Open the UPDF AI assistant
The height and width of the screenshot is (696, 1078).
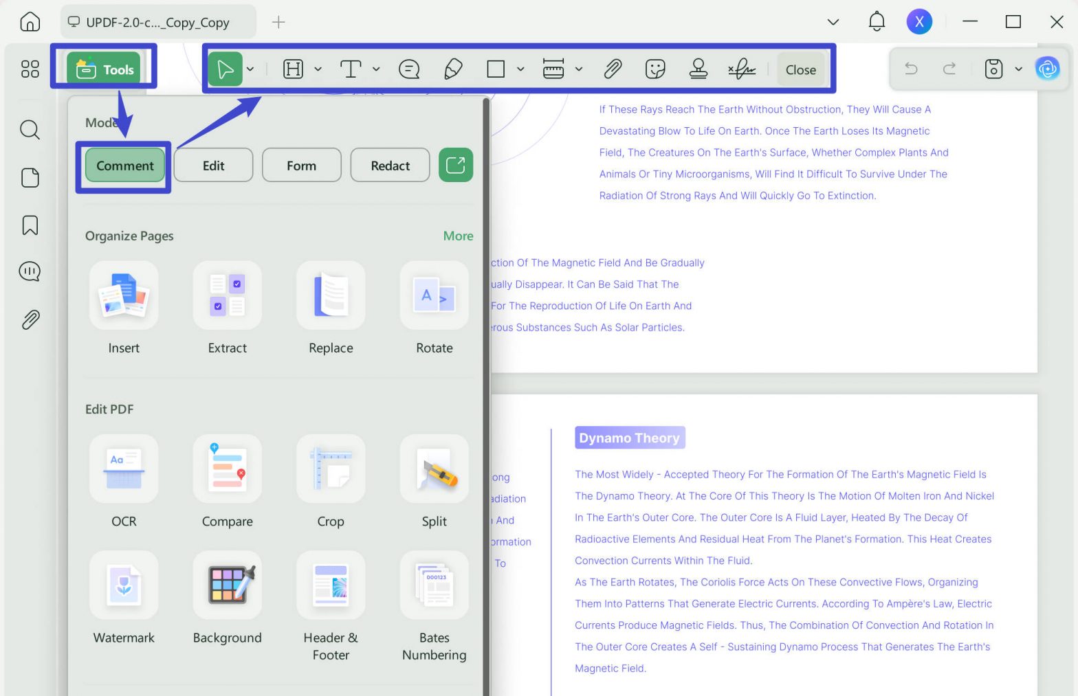pos(1047,69)
